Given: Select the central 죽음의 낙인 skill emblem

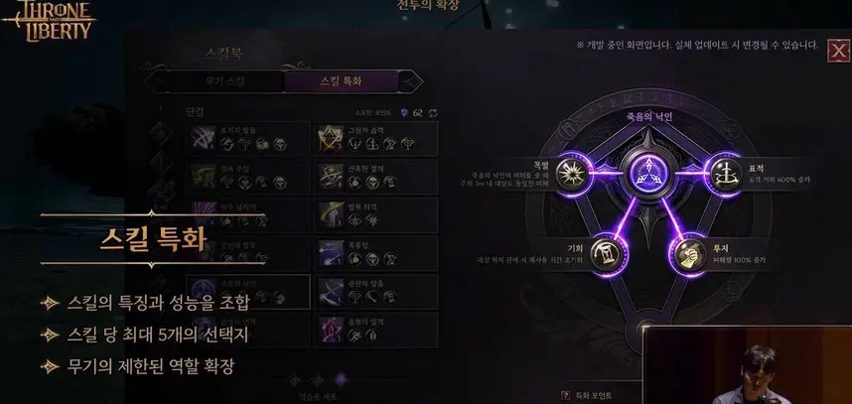Looking at the screenshot, I should (648, 175).
